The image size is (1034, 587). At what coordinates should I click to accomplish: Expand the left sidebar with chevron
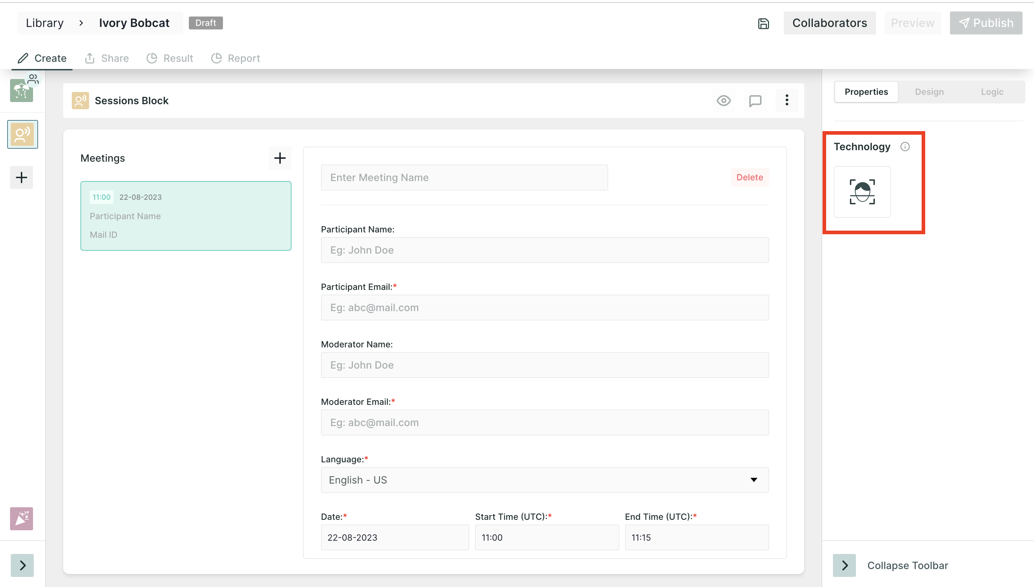click(22, 565)
